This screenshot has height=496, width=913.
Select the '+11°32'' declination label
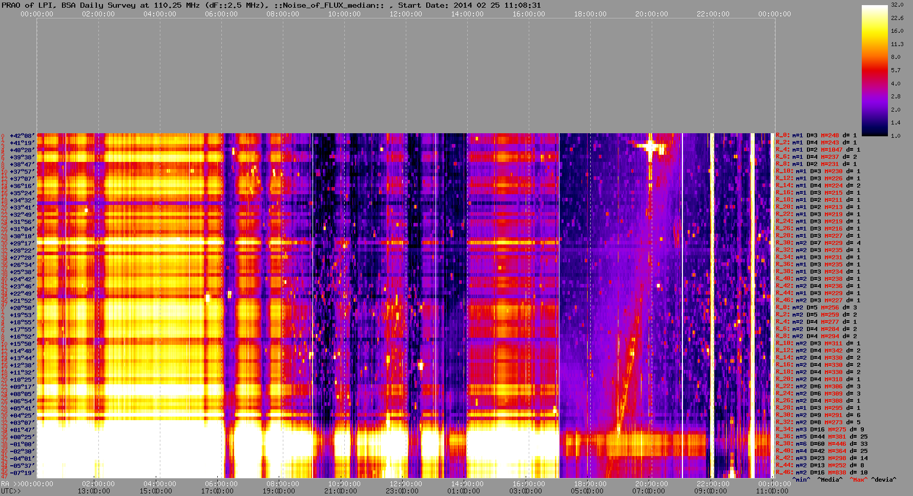(x=22, y=373)
